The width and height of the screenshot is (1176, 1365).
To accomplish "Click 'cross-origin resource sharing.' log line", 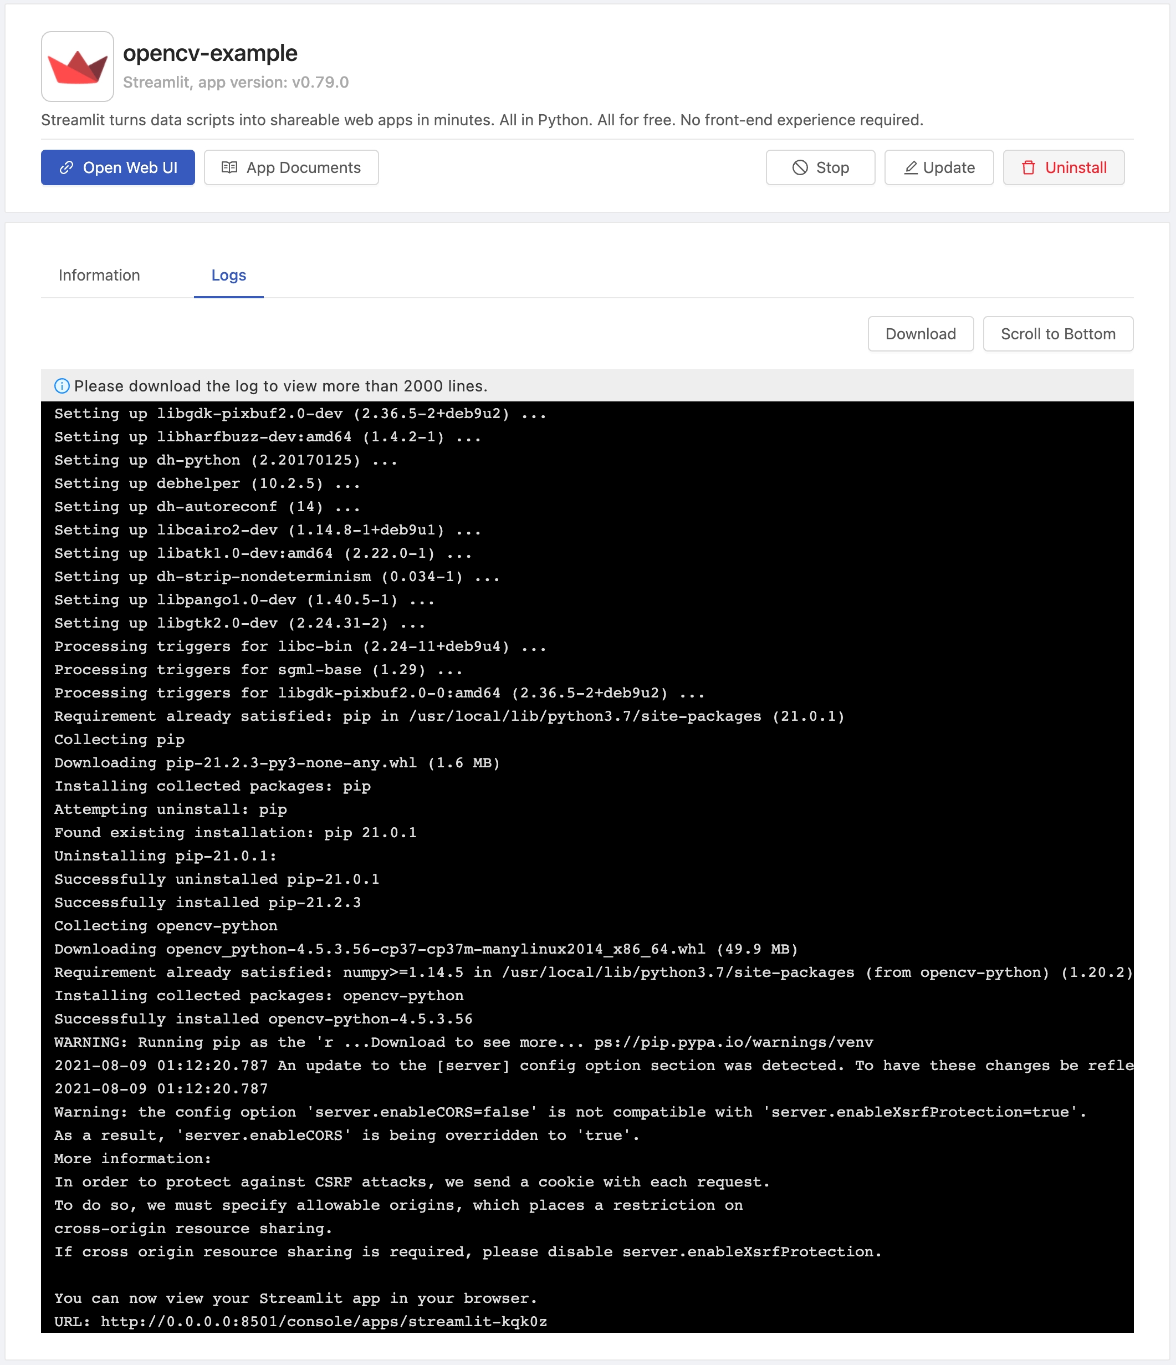I will pos(193,1228).
